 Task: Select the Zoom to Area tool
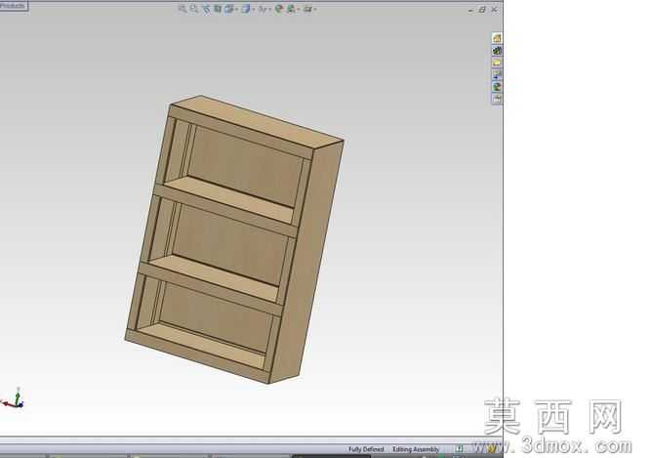coord(193,9)
